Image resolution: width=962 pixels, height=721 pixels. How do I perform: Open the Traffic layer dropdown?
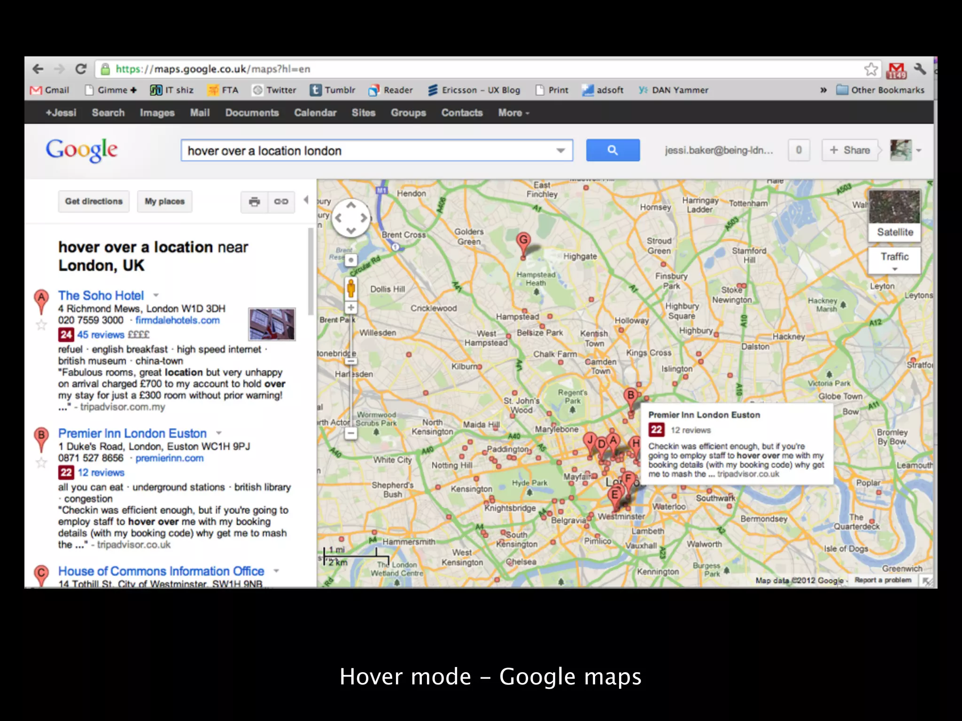[x=894, y=261]
